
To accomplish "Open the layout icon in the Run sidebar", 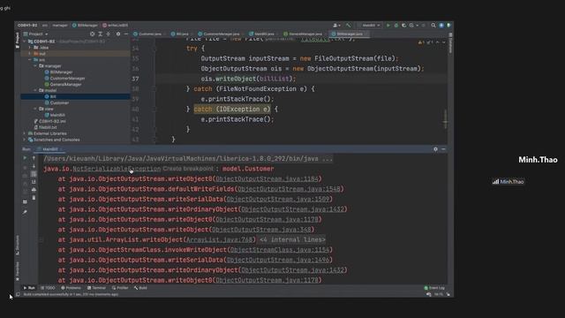I will coord(25,202).
